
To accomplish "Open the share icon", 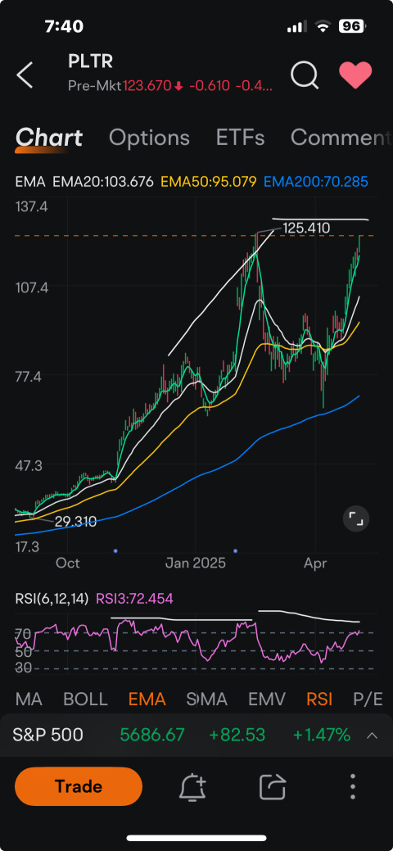I will coord(273,786).
